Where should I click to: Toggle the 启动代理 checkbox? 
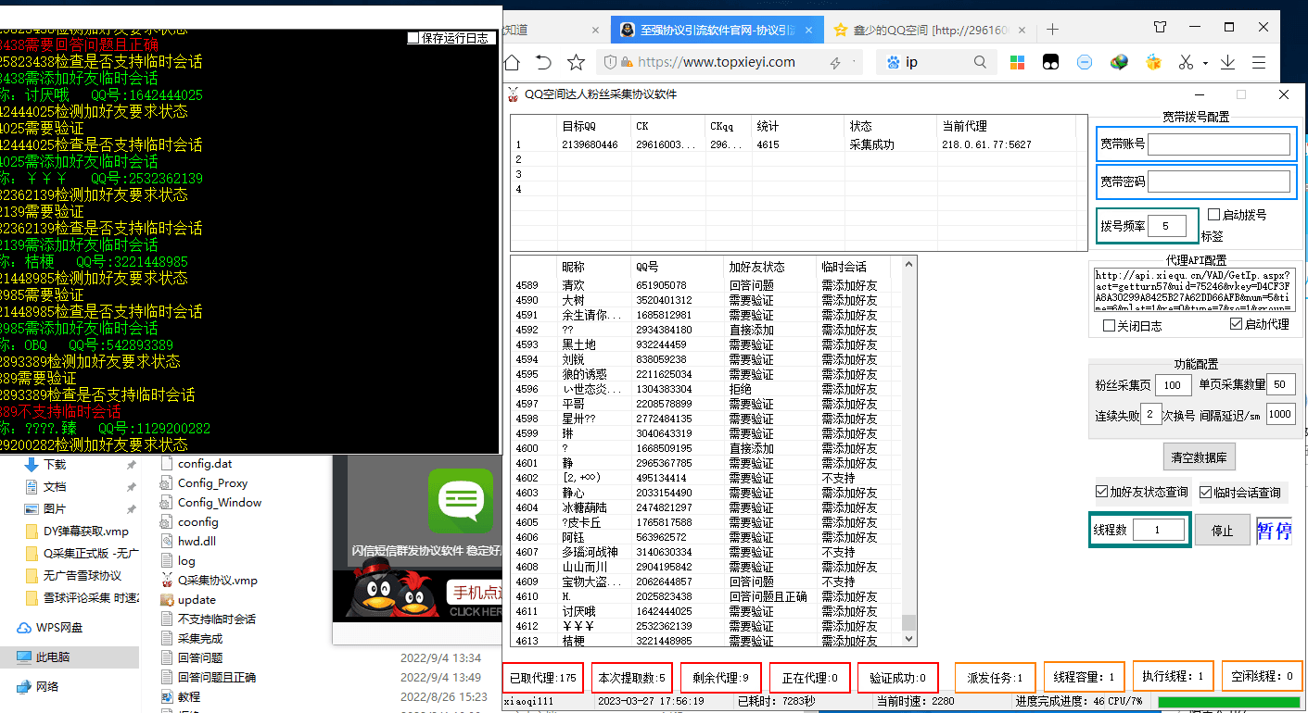tap(1236, 324)
